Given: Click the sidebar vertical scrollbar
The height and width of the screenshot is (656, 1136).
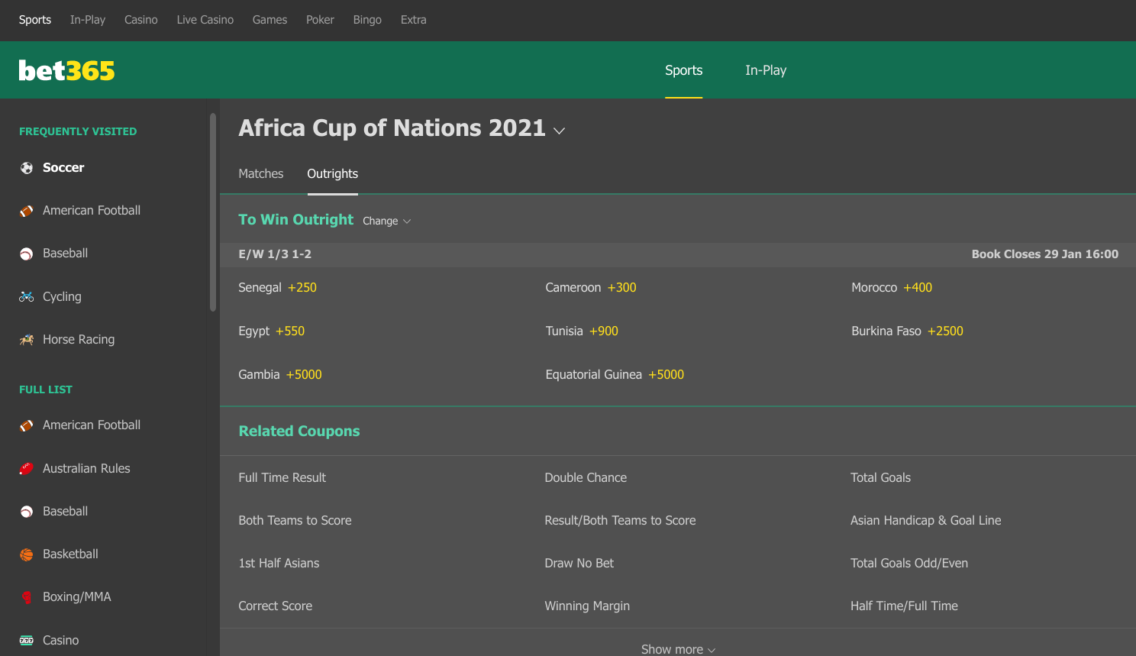Looking at the screenshot, I should (213, 212).
